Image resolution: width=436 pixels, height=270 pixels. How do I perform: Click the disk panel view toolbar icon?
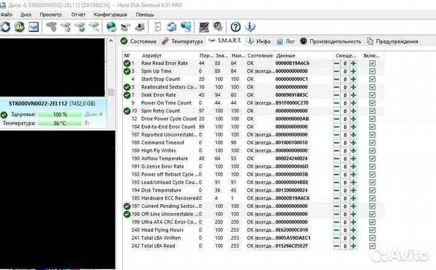click(33, 27)
